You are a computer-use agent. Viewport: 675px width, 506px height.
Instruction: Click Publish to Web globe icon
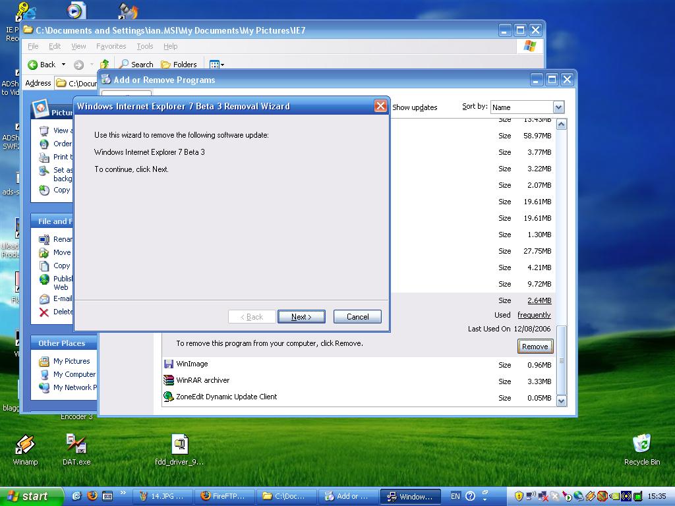[44, 279]
